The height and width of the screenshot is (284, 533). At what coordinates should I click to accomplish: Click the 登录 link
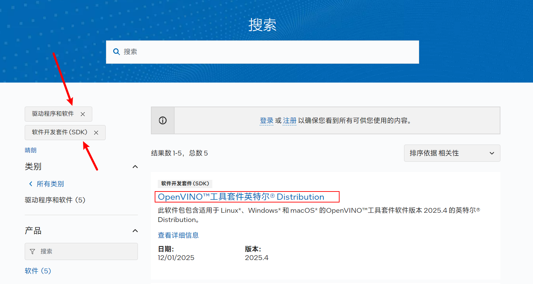coord(266,121)
